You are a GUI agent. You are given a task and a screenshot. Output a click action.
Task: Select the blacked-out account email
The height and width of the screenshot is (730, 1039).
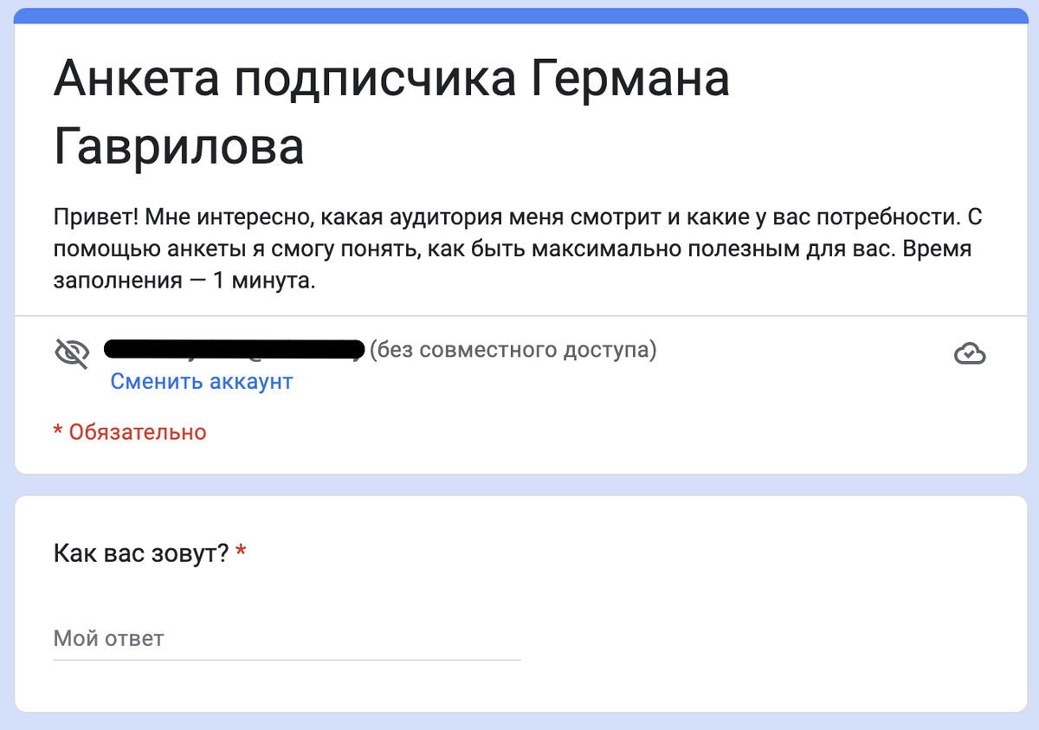pos(234,350)
